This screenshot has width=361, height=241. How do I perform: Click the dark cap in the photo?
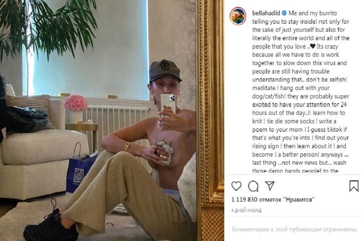click(x=164, y=71)
